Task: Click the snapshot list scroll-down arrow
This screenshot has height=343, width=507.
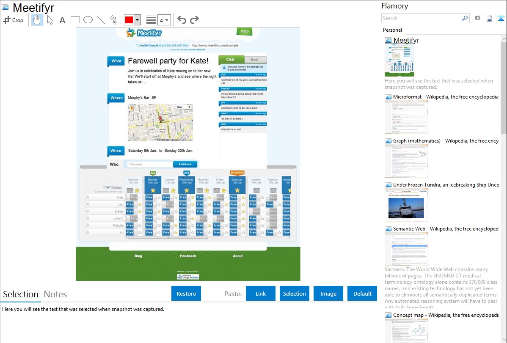Action: pos(504,340)
